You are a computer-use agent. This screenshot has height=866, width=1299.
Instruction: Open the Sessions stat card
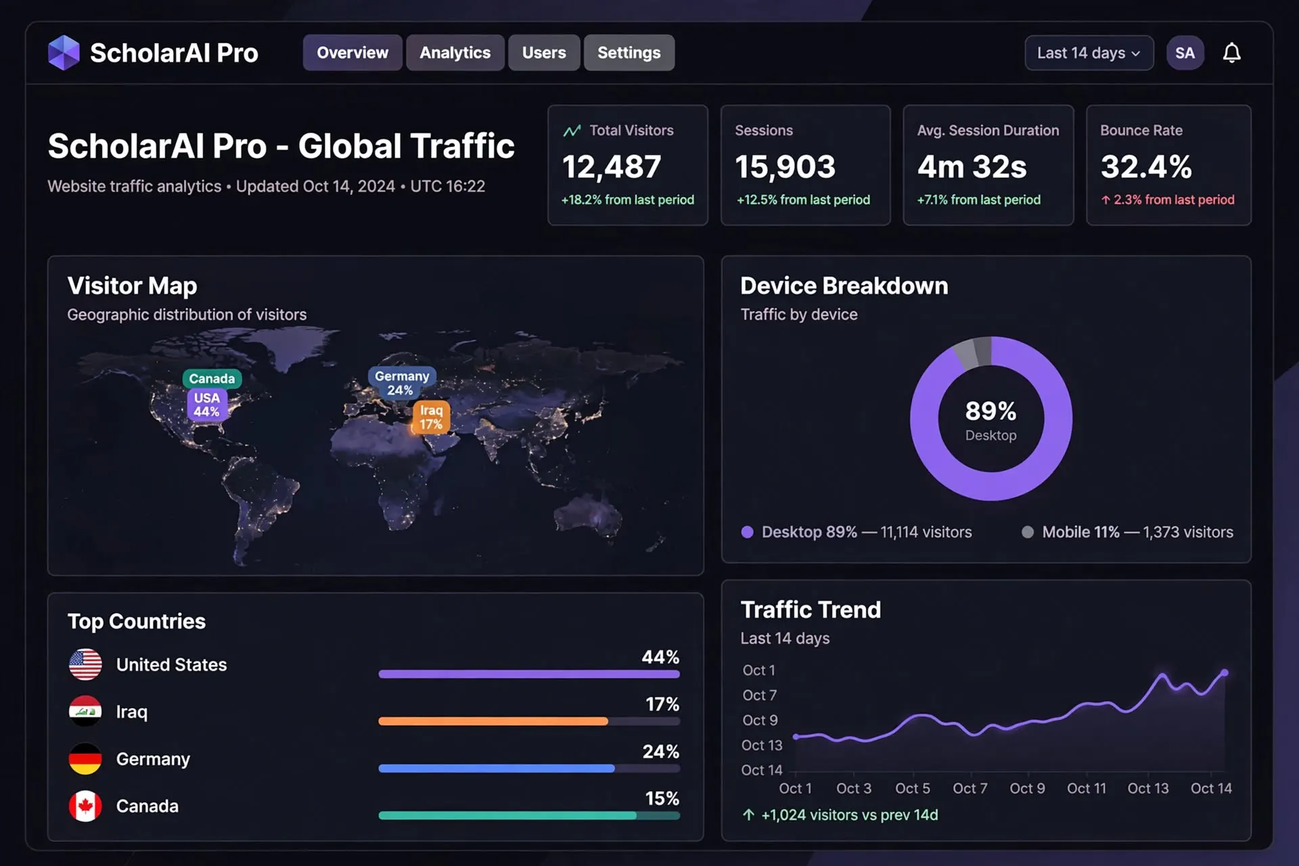tap(805, 165)
